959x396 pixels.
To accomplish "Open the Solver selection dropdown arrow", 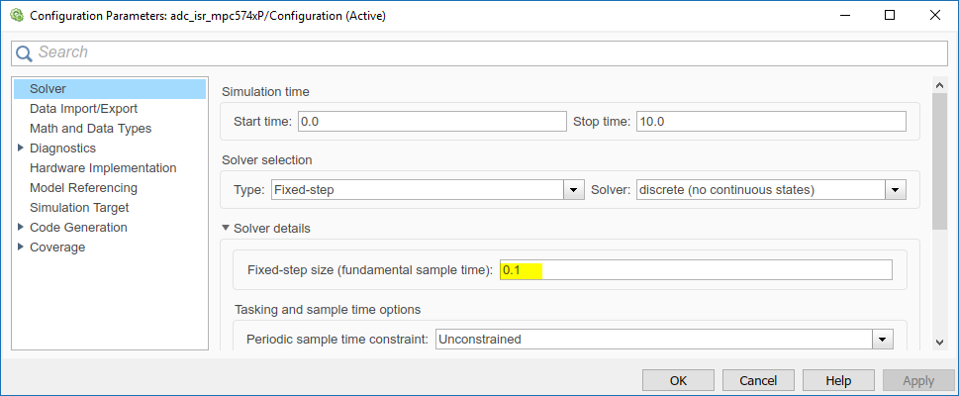I will pos(895,189).
